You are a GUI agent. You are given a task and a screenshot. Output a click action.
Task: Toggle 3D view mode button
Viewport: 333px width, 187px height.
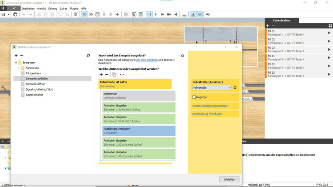(84, 14)
